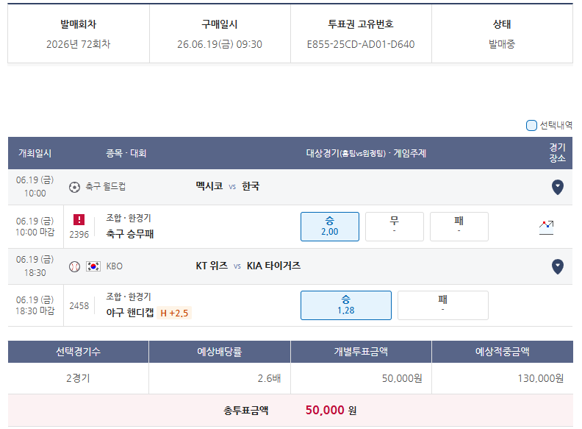Image resolution: width=582 pixels, height=429 pixels.
Task: Select 패 option for baseball handicap
Action: [x=443, y=305]
